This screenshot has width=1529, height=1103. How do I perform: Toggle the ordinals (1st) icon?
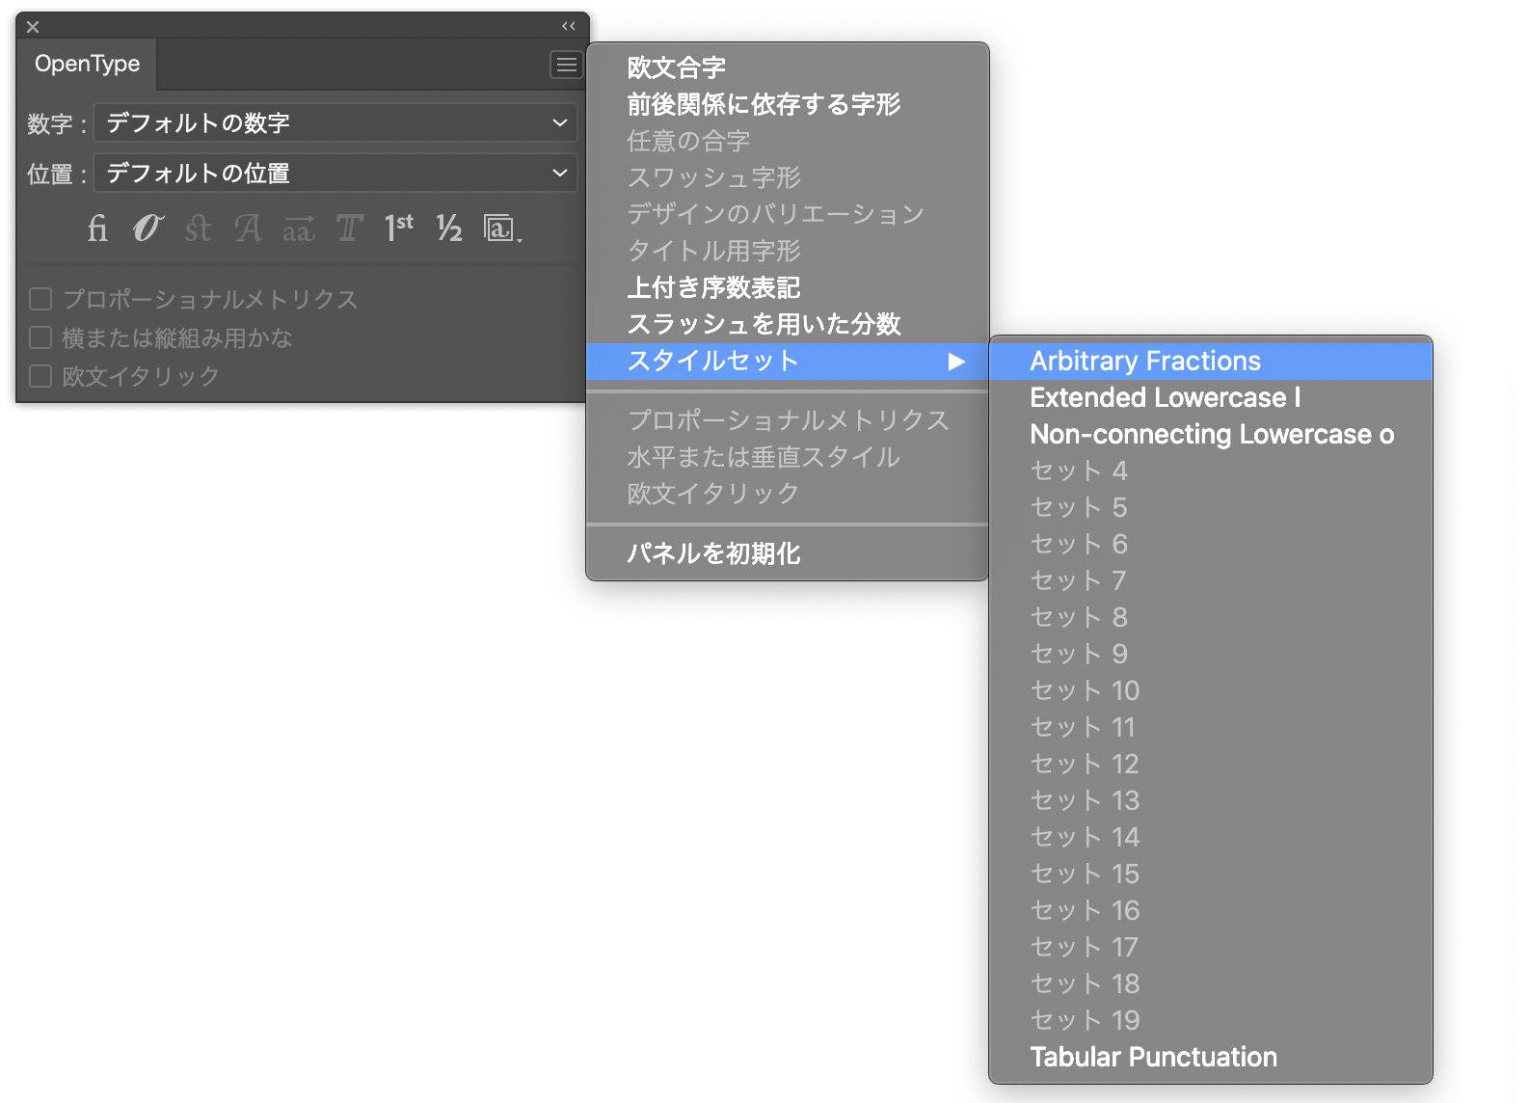coord(399,228)
